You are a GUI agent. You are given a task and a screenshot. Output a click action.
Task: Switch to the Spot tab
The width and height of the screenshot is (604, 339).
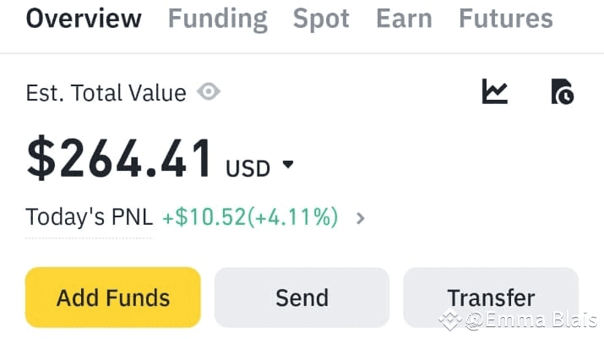(321, 19)
